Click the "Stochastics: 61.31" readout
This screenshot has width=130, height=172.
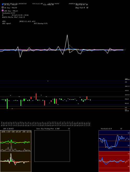point(8,13)
